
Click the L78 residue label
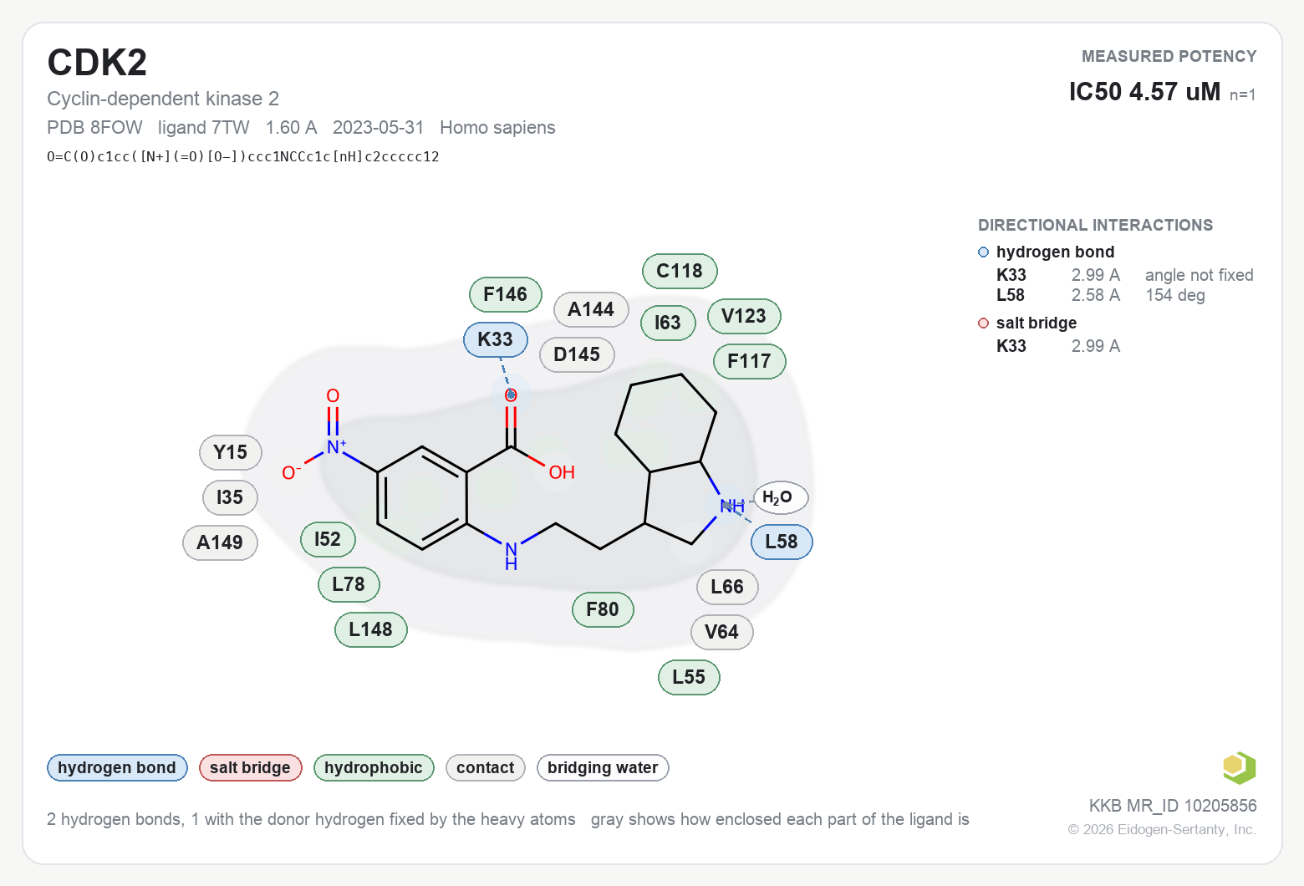[349, 584]
